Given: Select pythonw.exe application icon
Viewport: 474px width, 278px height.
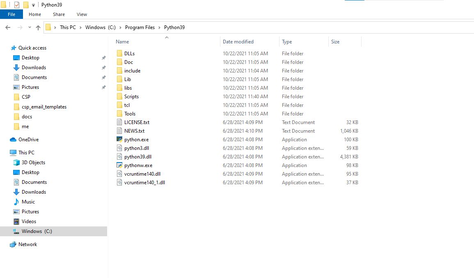Looking at the screenshot, I should (x=119, y=165).
